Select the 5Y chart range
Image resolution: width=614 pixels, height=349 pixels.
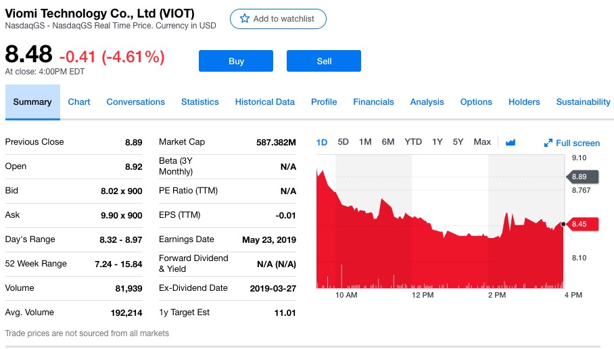tap(458, 142)
